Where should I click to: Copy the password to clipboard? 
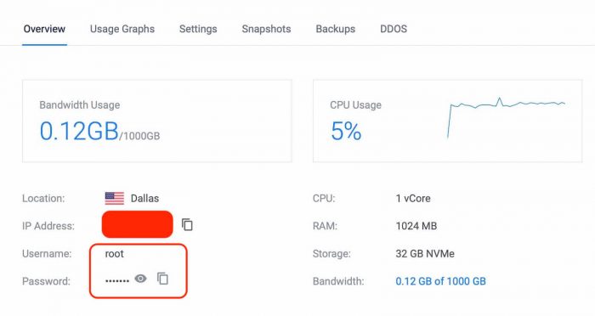click(162, 279)
